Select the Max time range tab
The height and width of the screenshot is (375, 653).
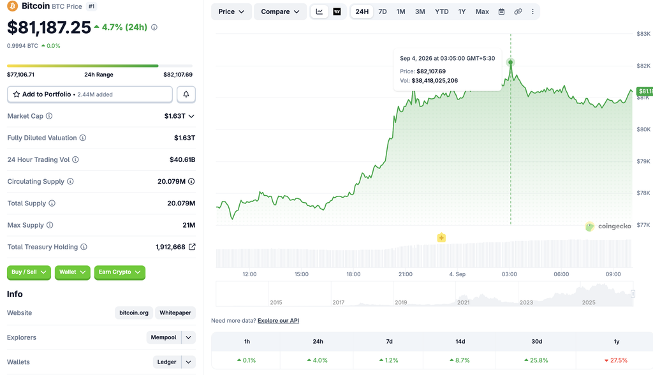click(482, 11)
